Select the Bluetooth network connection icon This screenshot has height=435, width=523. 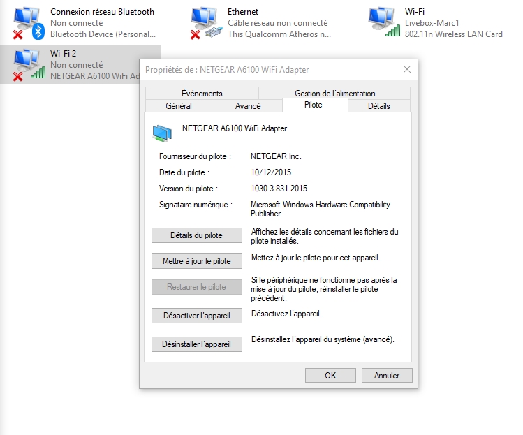point(29,23)
